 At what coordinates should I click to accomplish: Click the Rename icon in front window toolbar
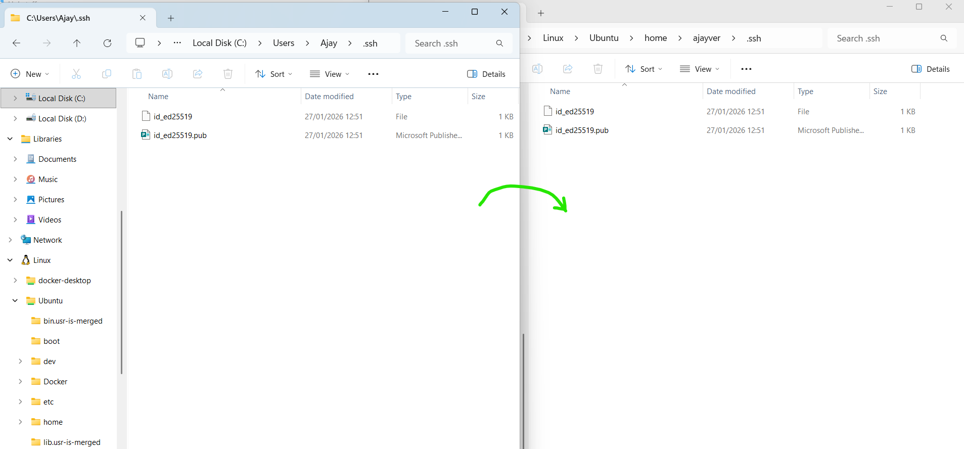(167, 74)
